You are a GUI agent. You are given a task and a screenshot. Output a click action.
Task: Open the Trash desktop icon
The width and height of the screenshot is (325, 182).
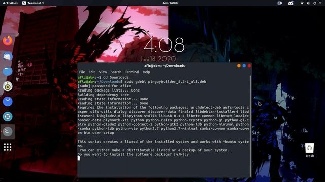coord(309,150)
